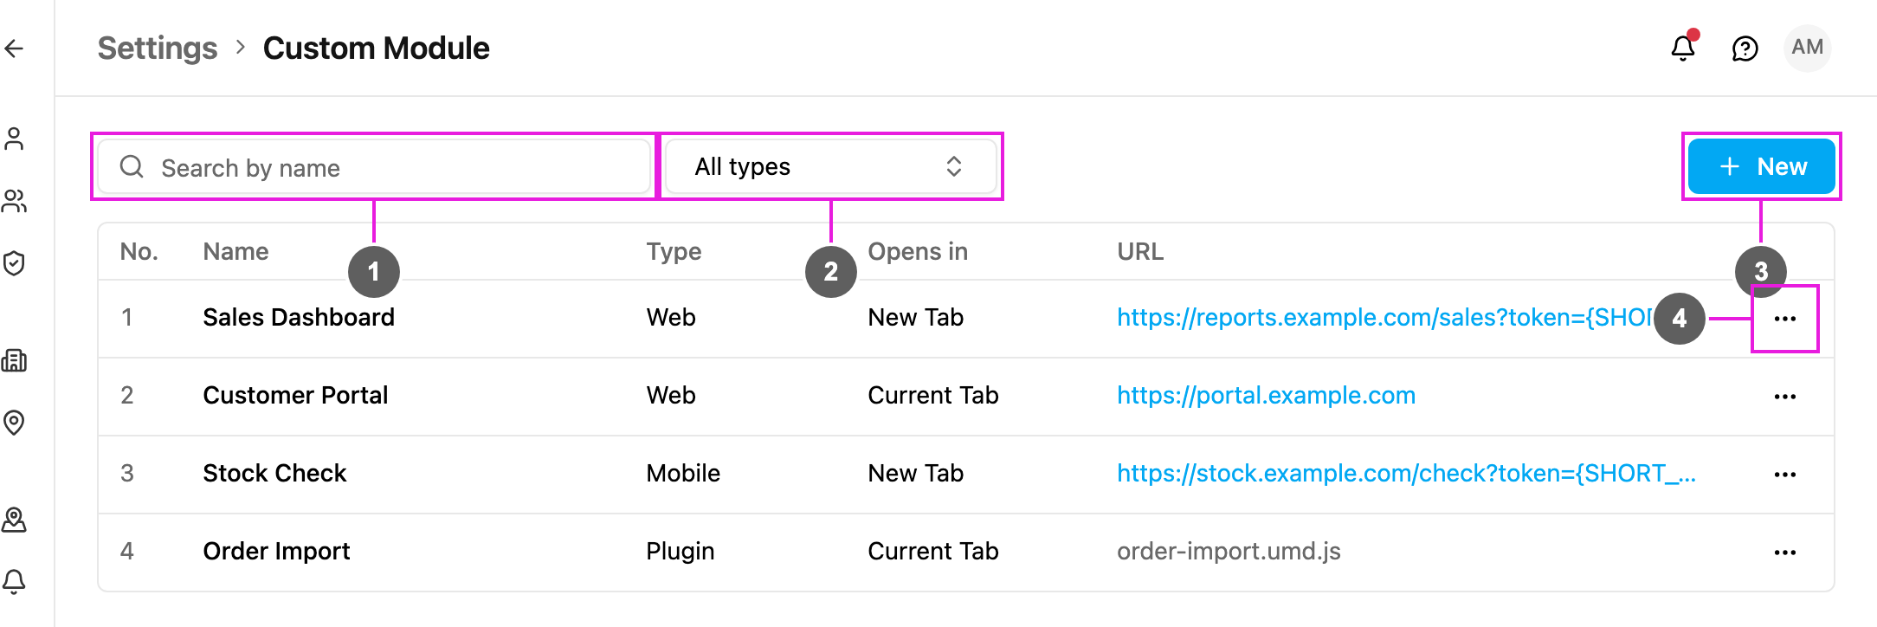The height and width of the screenshot is (627, 1877).
Task: Open the help chat question icon
Action: (x=1745, y=48)
